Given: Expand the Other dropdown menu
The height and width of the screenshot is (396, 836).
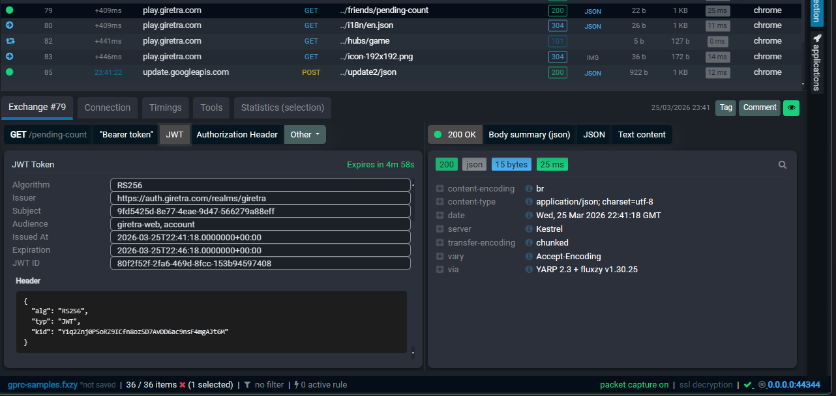Looking at the screenshot, I should coord(305,134).
